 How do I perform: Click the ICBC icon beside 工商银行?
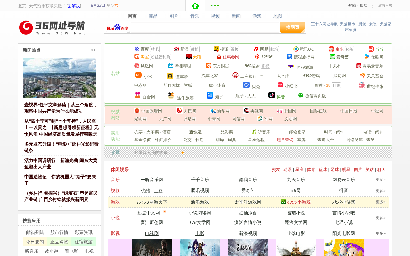(x=235, y=75)
